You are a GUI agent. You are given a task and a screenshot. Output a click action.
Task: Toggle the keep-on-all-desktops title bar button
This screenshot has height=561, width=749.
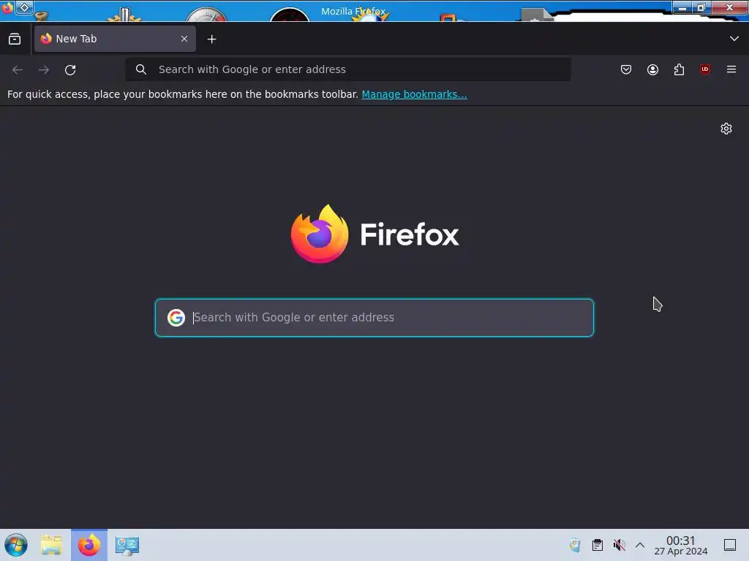click(24, 7)
